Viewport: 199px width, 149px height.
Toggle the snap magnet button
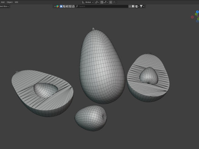[x=102, y=2]
